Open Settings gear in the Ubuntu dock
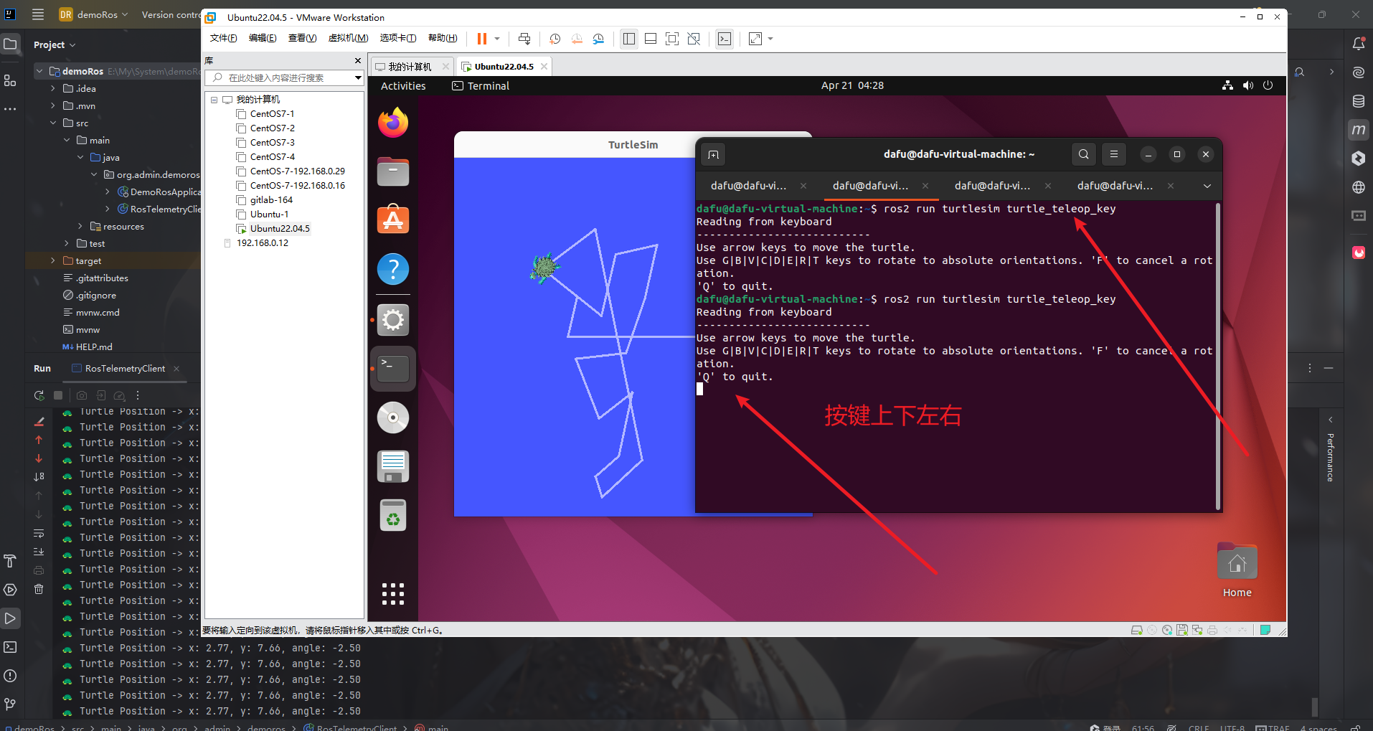 point(393,320)
